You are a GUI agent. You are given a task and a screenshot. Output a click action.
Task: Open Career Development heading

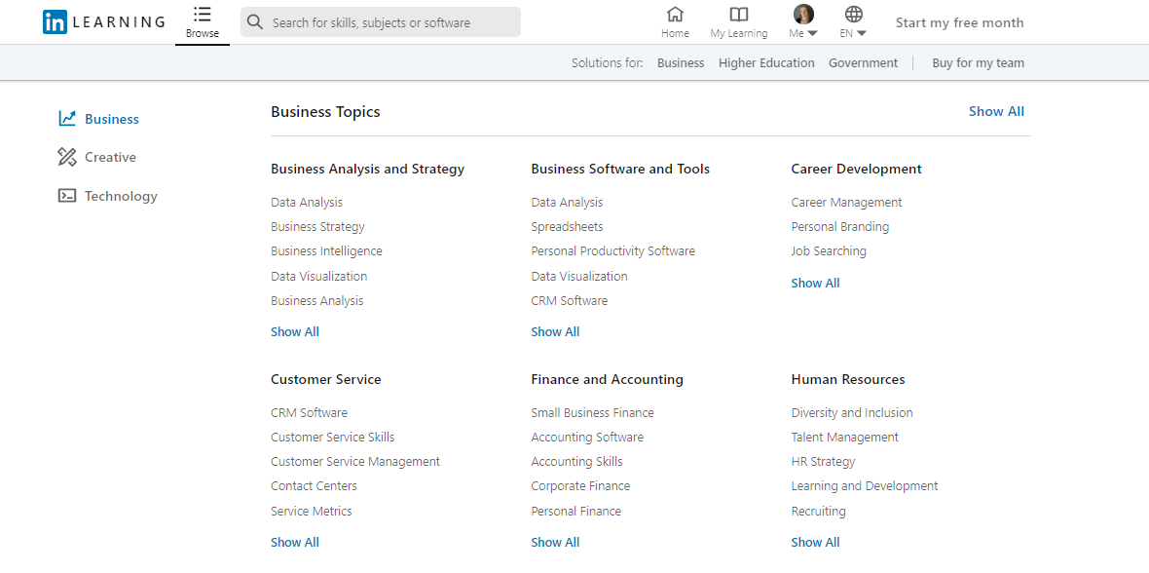coord(857,169)
